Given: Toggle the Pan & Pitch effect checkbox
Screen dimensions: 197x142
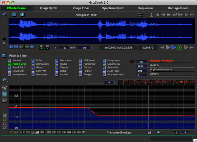Looking at the screenshot, I should pos(9,67).
